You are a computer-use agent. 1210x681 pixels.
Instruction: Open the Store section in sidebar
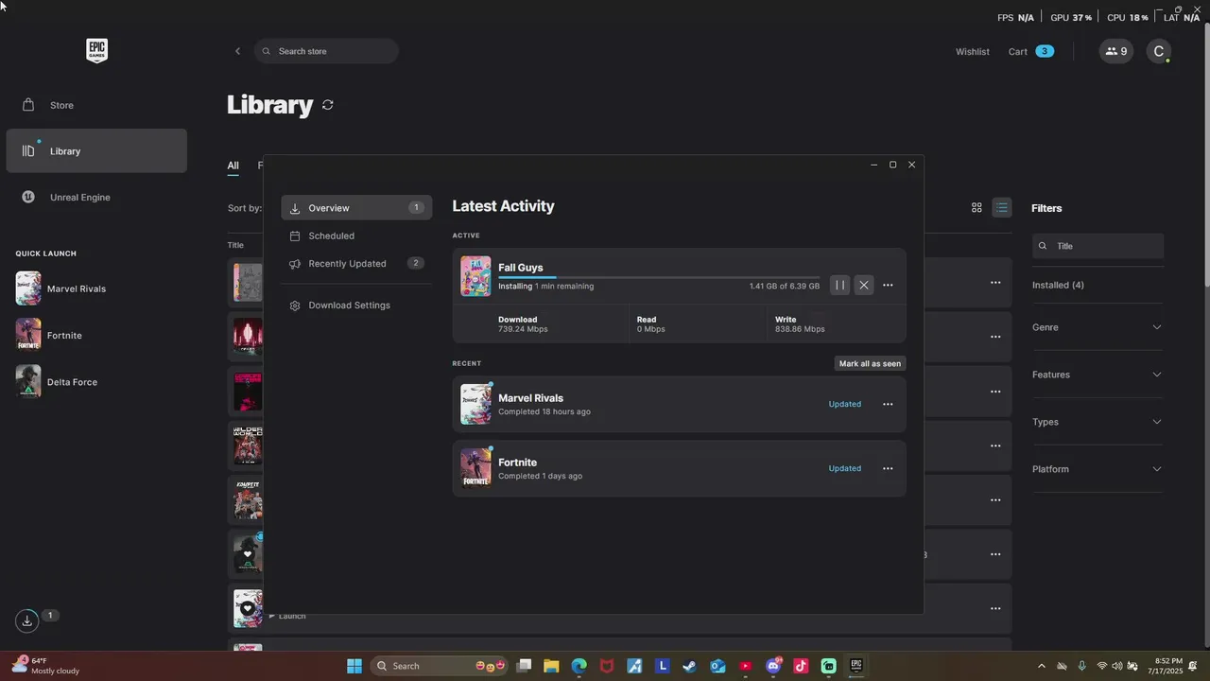(96, 105)
